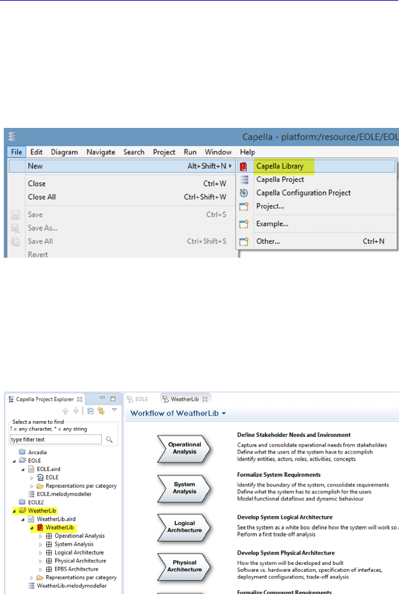
Task: Click the Capella Project stacked-lines icon
Action: (x=244, y=180)
